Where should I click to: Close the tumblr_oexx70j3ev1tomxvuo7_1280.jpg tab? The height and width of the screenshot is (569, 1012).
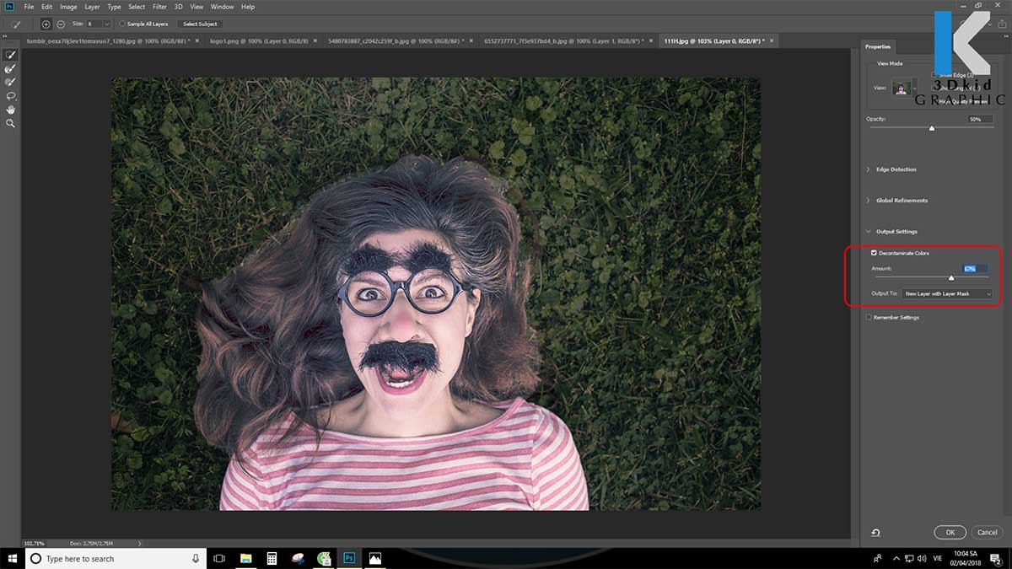coord(199,40)
